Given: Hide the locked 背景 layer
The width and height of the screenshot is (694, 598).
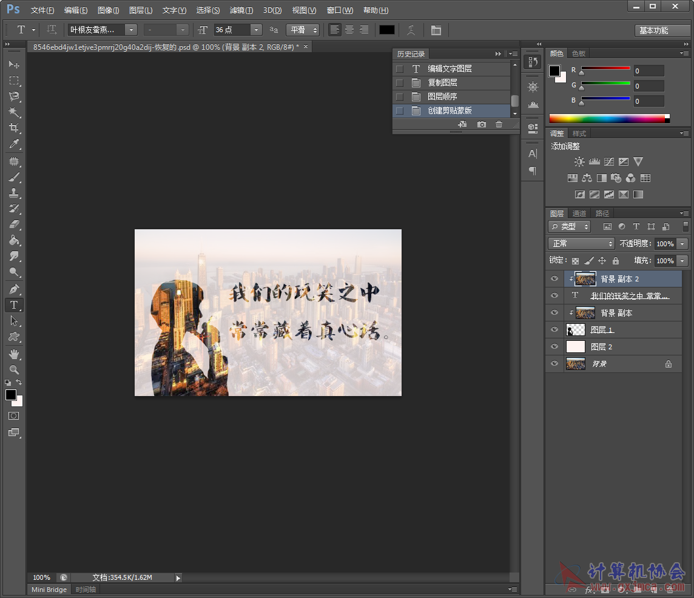Looking at the screenshot, I should tap(554, 363).
